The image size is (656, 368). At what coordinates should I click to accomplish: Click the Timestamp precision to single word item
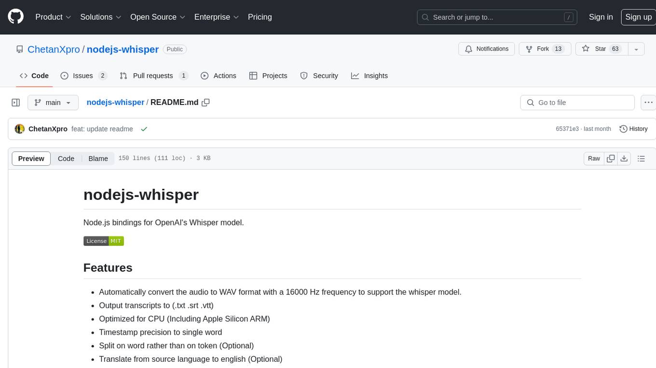161,332
